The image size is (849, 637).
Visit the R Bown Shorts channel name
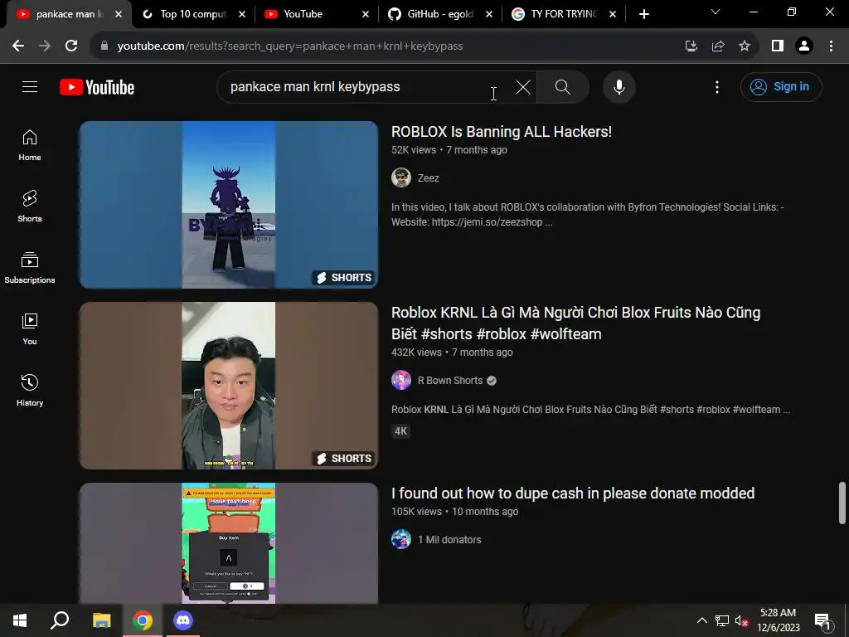[450, 380]
